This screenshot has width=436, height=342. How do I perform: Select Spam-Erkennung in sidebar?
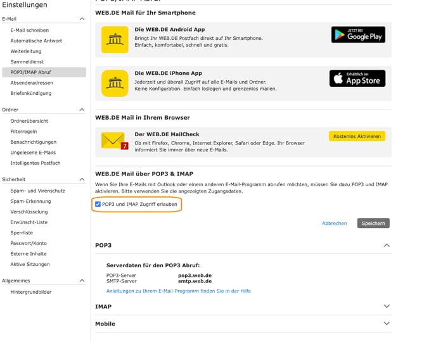[30, 201]
